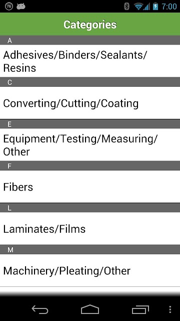
Task: Select Equipment/Testing/Measuring/Other category
Action: coord(90,145)
